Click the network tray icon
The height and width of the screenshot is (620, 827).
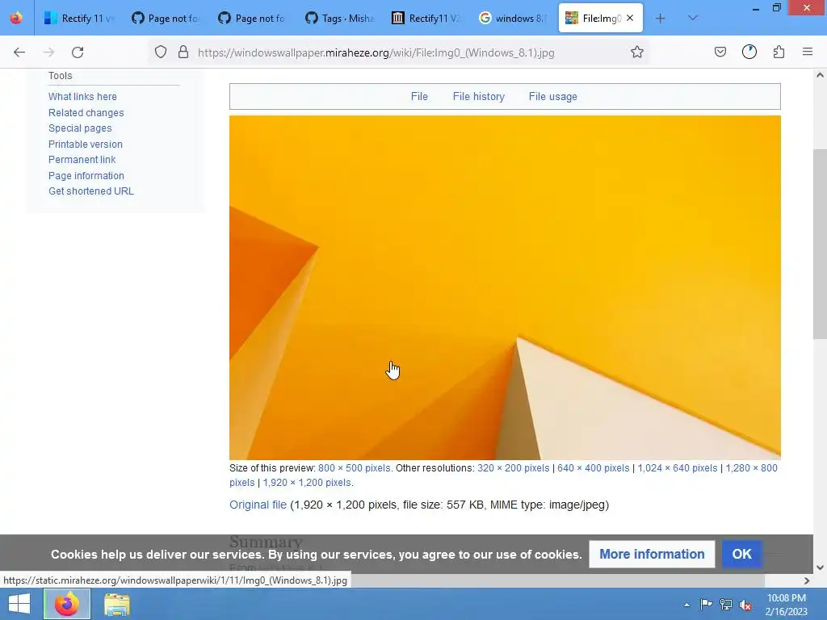[x=726, y=604]
